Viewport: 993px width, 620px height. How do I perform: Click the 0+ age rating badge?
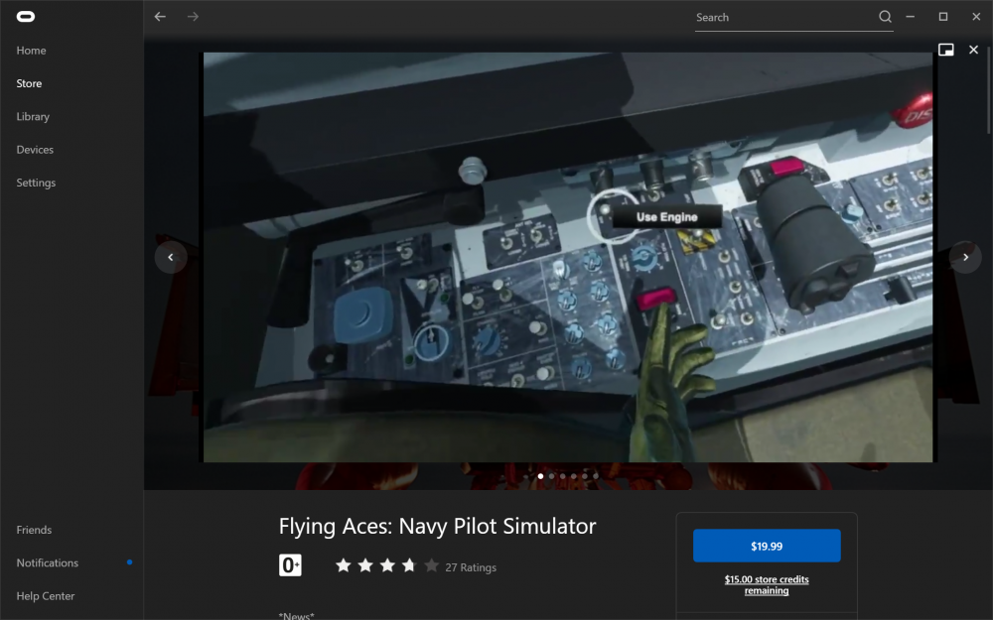[x=290, y=565]
